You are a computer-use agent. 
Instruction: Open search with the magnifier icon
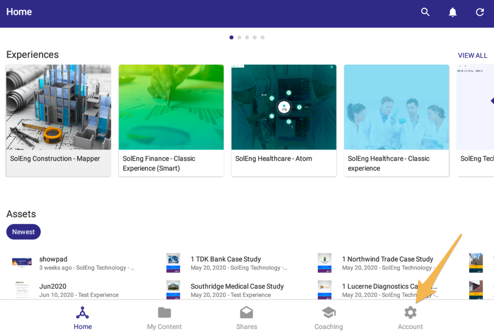425,12
